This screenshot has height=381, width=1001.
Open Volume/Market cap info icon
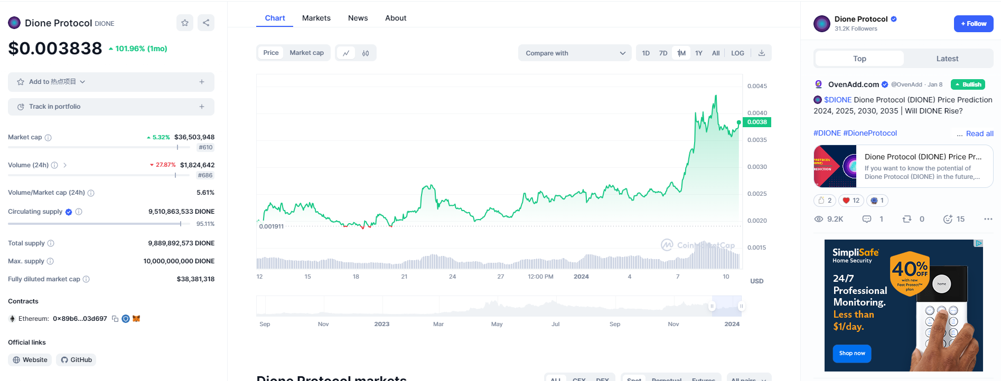tap(91, 193)
